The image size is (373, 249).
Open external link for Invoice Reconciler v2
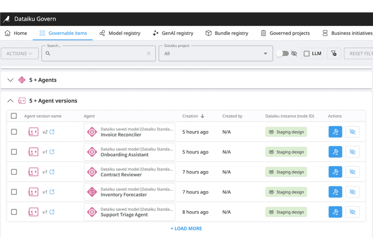[x=52, y=132]
